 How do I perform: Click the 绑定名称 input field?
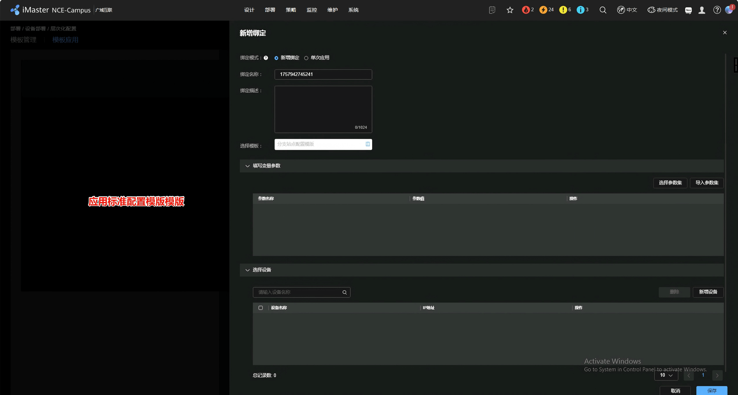(323, 74)
